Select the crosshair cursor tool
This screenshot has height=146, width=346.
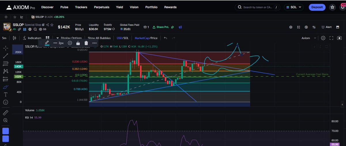[x=5, y=48]
